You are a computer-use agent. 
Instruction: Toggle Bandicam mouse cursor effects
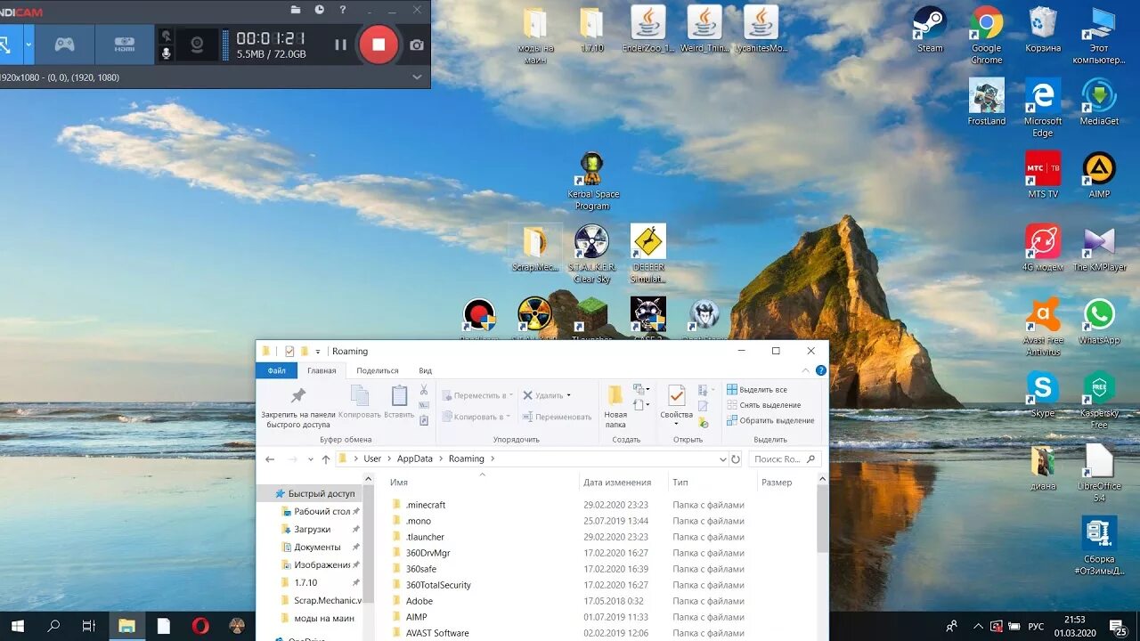(x=166, y=36)
